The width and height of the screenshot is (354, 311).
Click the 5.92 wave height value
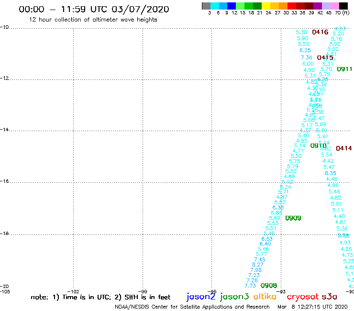pos(334,44)
